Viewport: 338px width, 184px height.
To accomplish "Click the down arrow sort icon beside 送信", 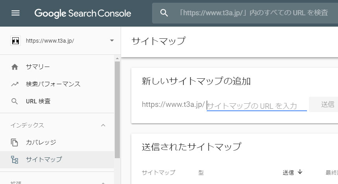I will click(x=300, y=172).
